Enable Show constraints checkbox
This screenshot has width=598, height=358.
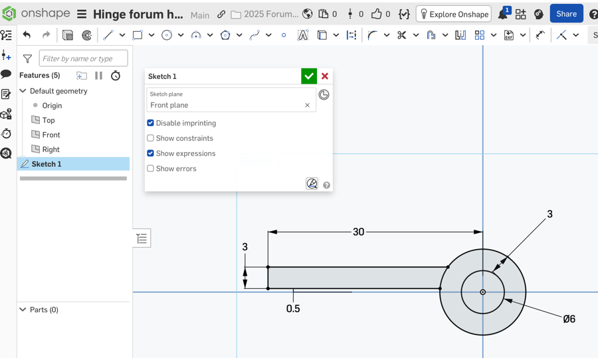151,138
